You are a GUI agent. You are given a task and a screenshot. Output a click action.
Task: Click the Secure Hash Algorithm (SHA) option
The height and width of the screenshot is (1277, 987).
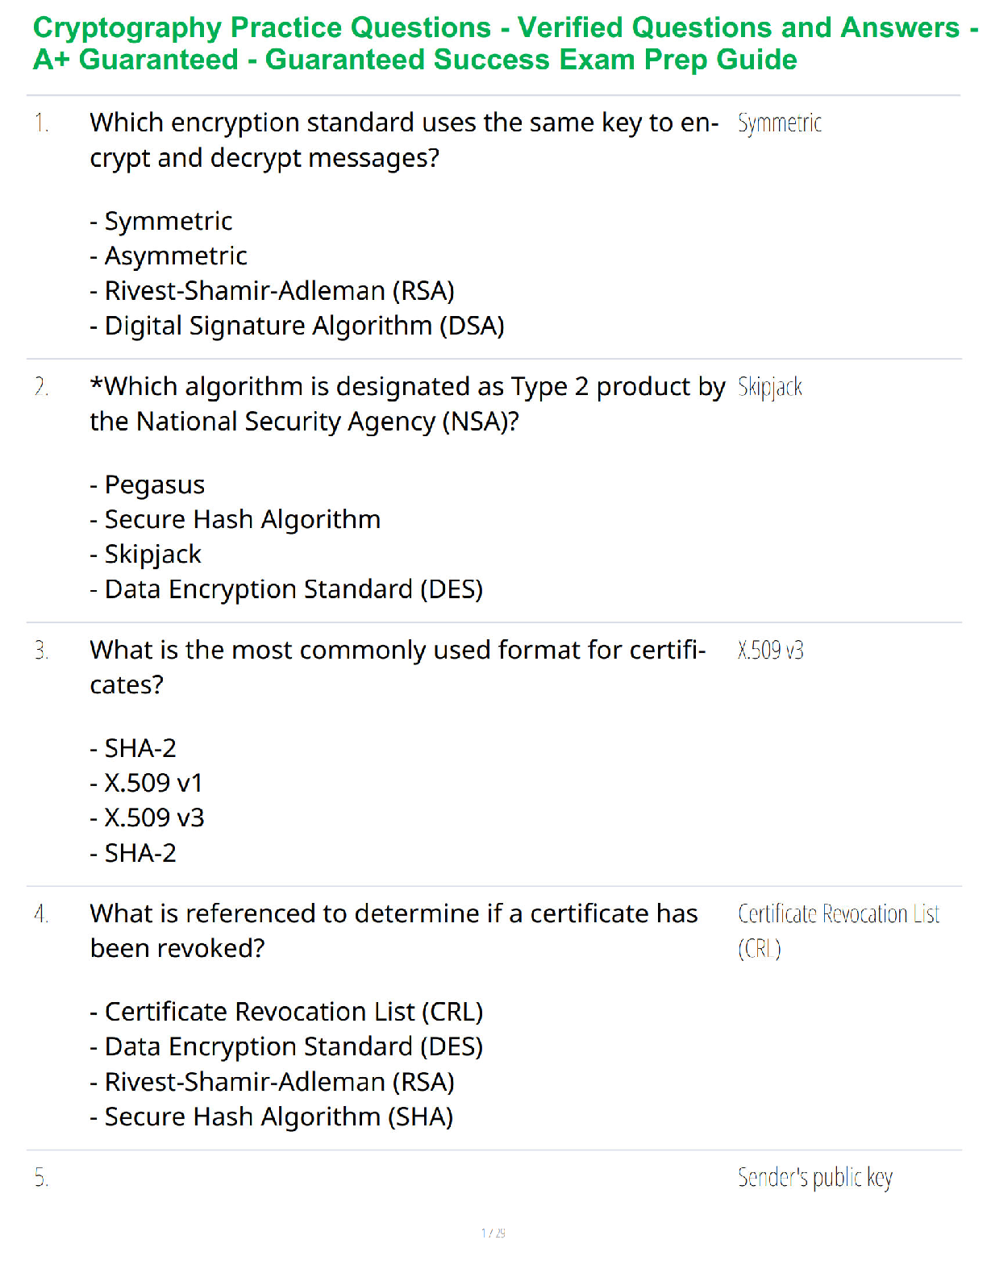pos(272,1117)
